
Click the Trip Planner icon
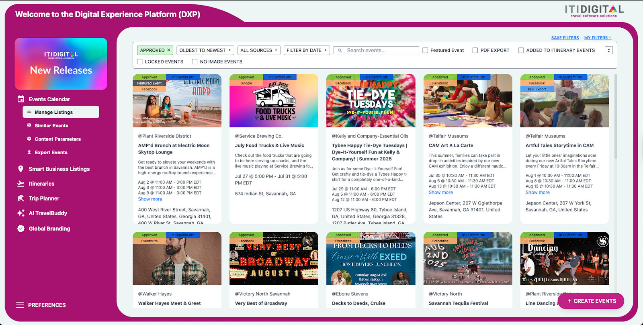tap(21, 198)
